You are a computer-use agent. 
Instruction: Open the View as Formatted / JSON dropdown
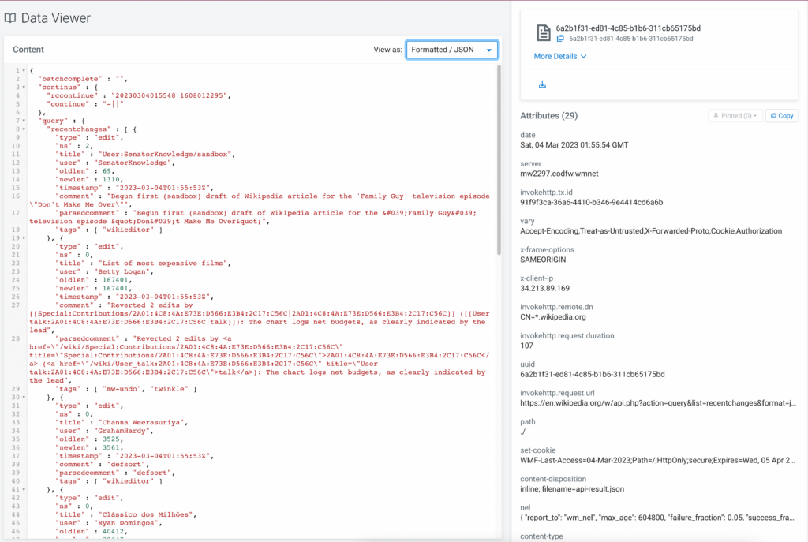tap(451, 50)
